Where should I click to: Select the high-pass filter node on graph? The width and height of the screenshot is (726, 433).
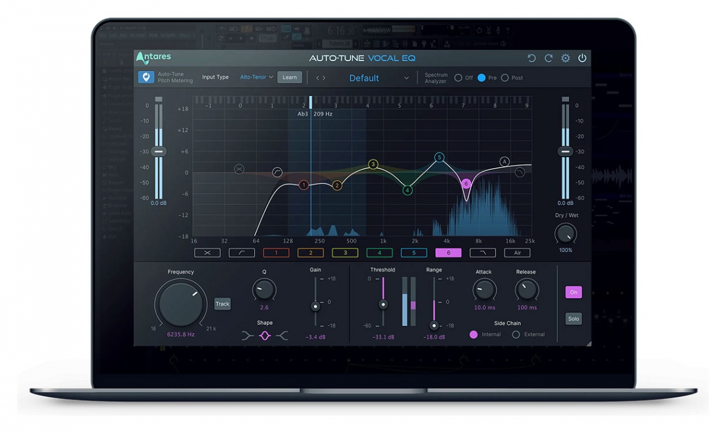[277, 172]
